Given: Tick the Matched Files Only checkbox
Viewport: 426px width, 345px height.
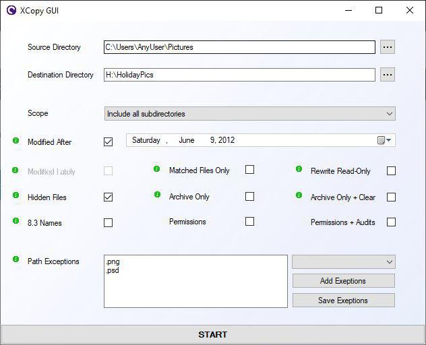Looking at the screenshot, I should coord(249,170).
